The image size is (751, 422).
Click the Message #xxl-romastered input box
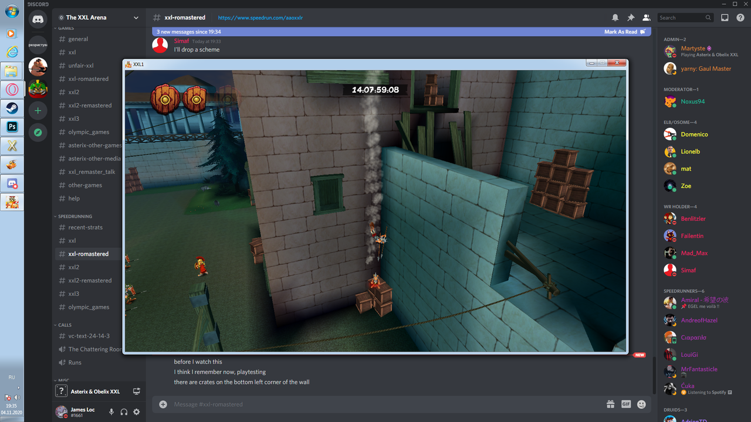click(387, 404)
